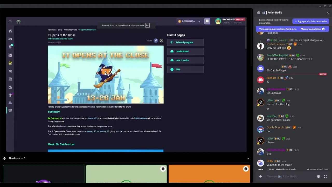The image size is (332, 187).
Task: Click the Rollercoin frog logo
Action: point(18,22)
